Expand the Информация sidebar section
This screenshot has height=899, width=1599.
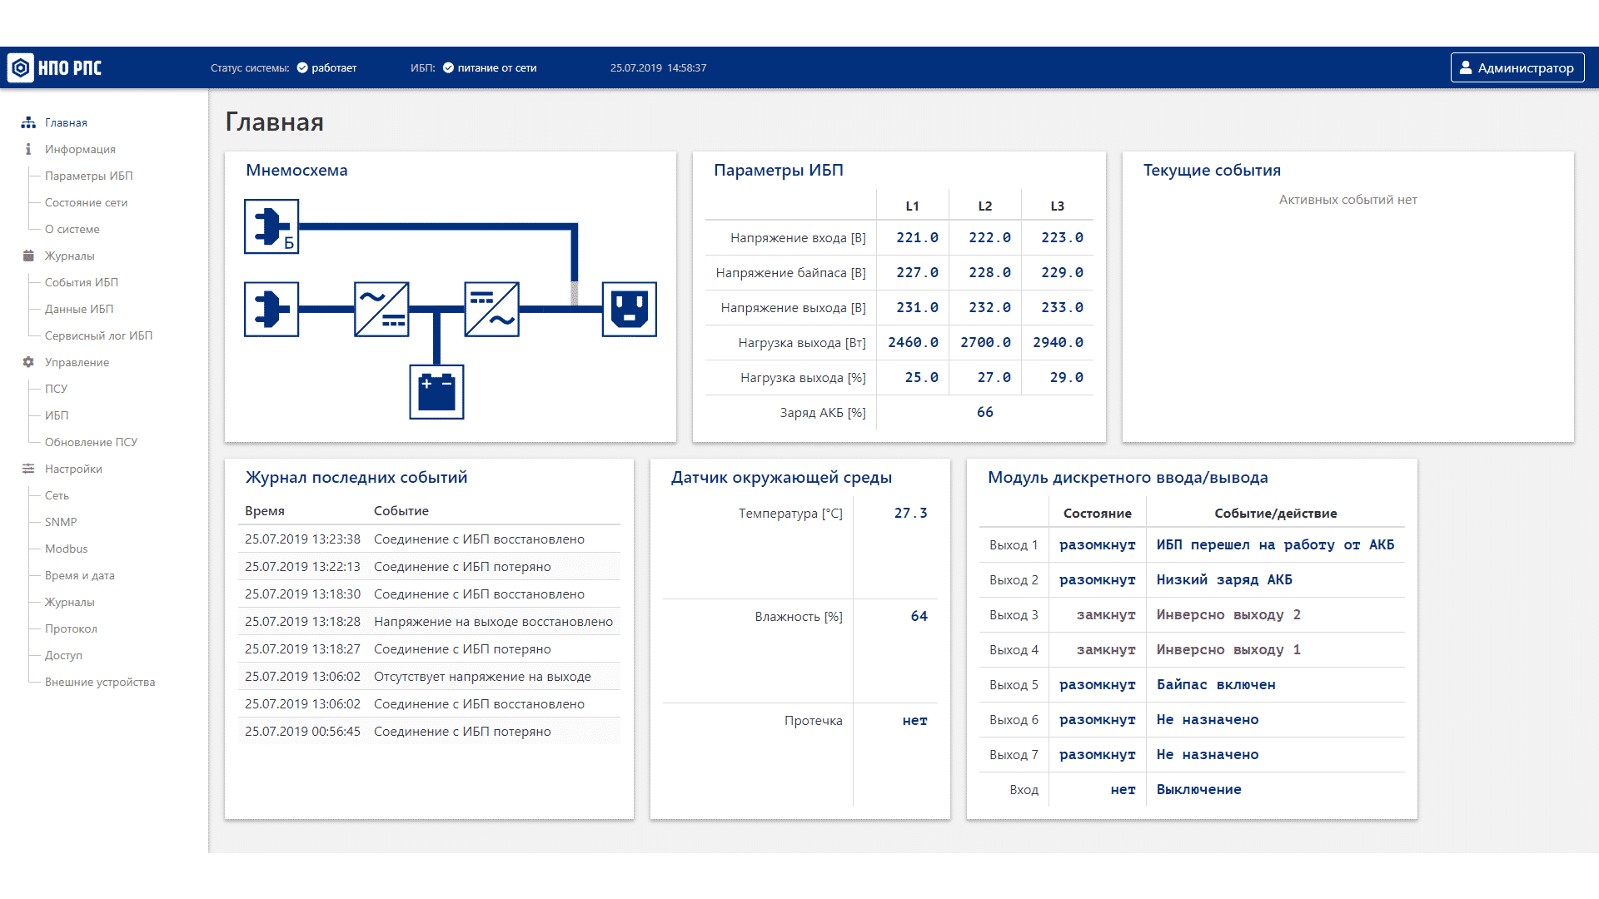[80, 149]
